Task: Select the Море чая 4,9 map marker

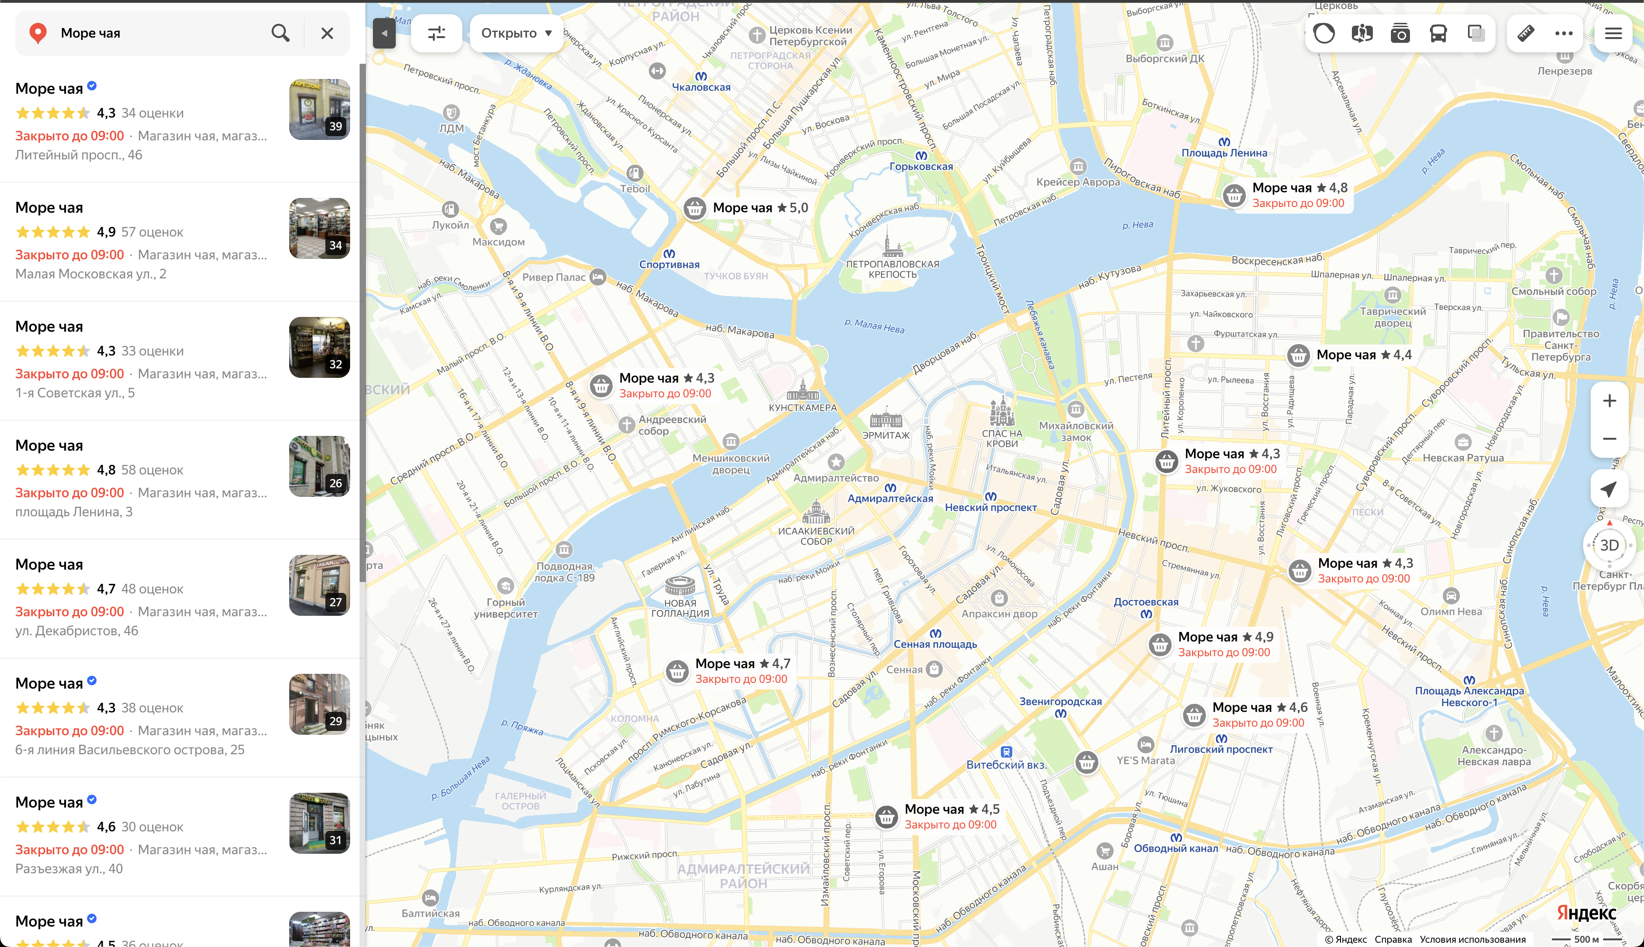Action: click(1160, 644)
